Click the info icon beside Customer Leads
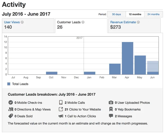The width and height of the screenshot is (164, 133). [x=83, y=22]
